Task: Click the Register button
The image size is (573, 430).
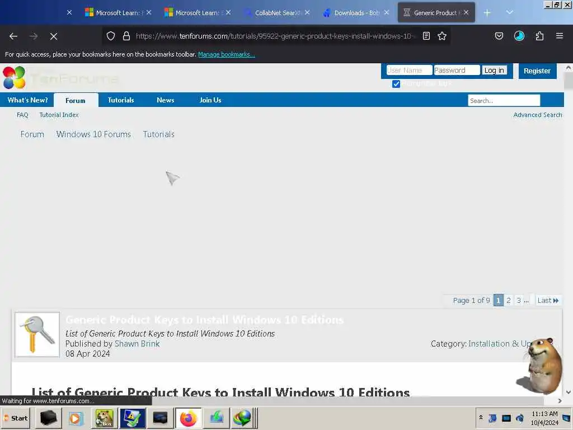Action: pyautogui.click(x=537, y=71)
